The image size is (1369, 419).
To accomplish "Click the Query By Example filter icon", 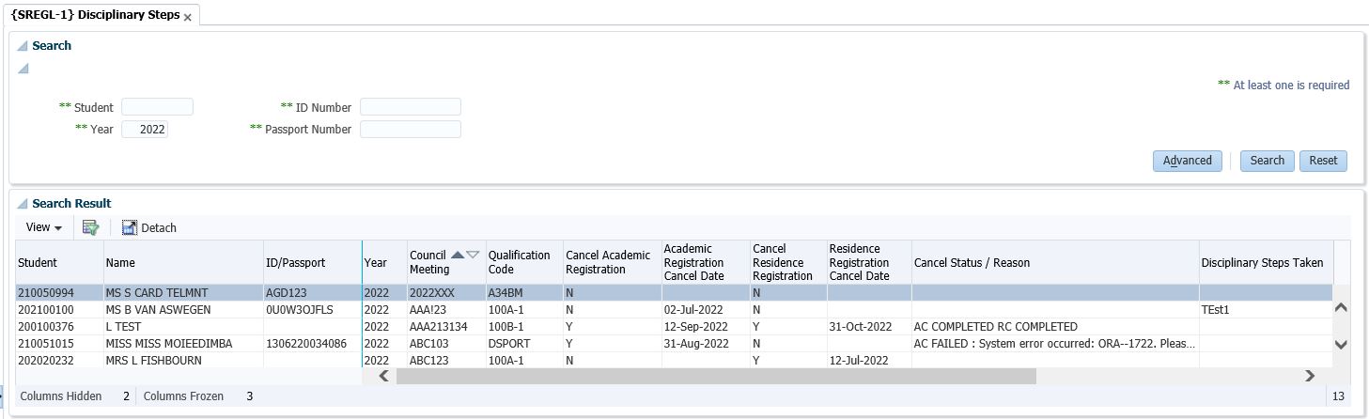I will [91, 227].
